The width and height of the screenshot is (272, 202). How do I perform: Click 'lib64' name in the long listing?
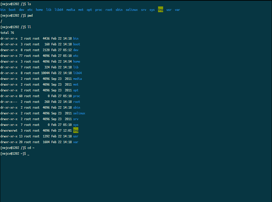point(78,73)
